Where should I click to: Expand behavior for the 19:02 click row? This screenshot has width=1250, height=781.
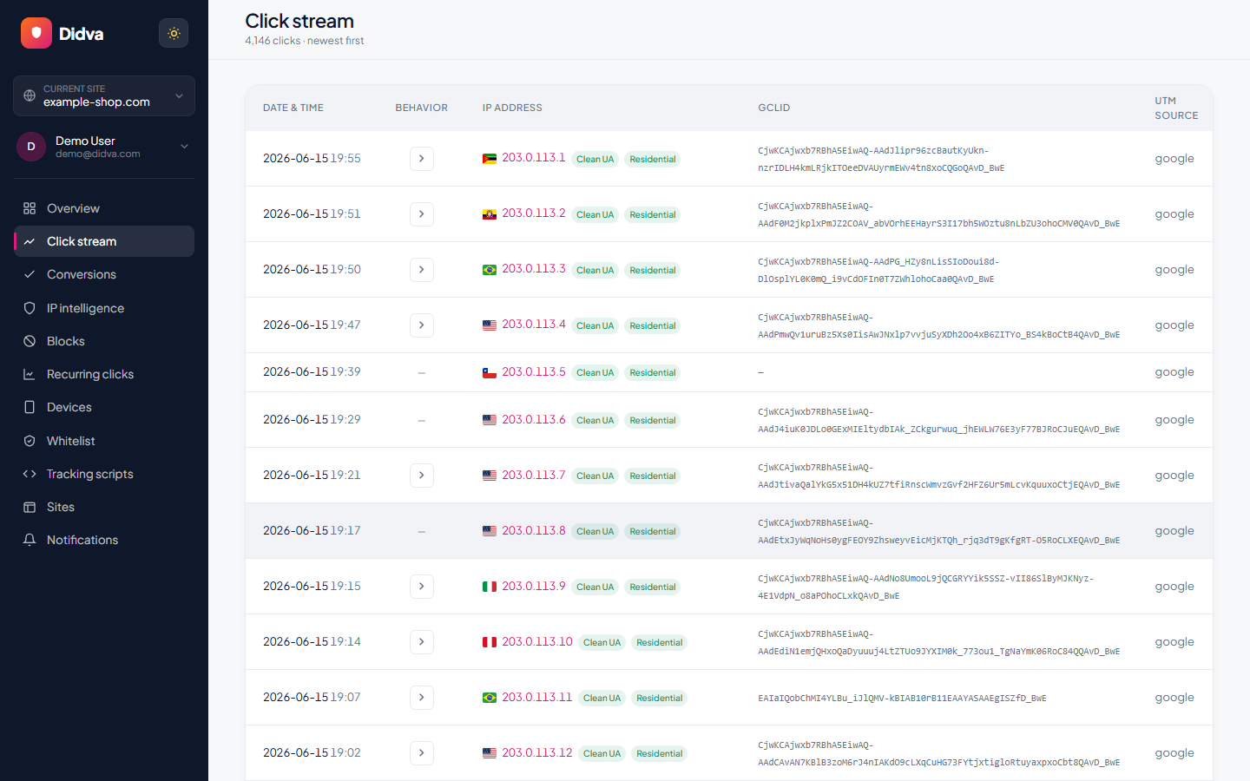pyautogui.click(x=422, y=753)
